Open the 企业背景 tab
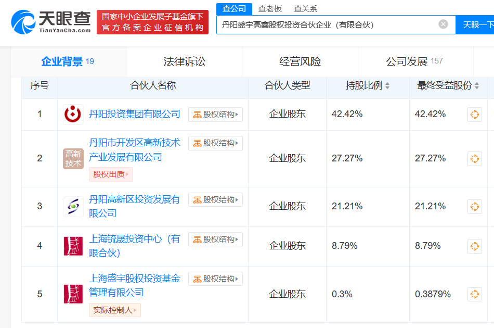 (x=68, y=61)
